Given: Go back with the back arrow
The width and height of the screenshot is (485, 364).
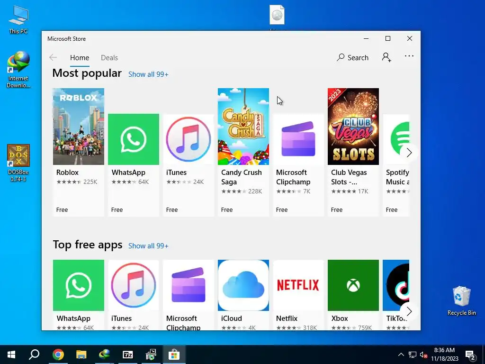Looking at the screenshot, I should pyautogui.click(x=53, y=57).
